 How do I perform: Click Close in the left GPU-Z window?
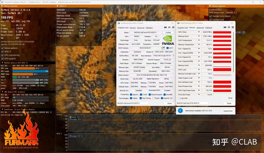pyautogui.click(x=169, y=103)
